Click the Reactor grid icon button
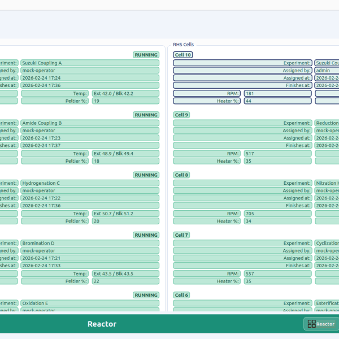 pyautogui.click(x=321, y=324)
